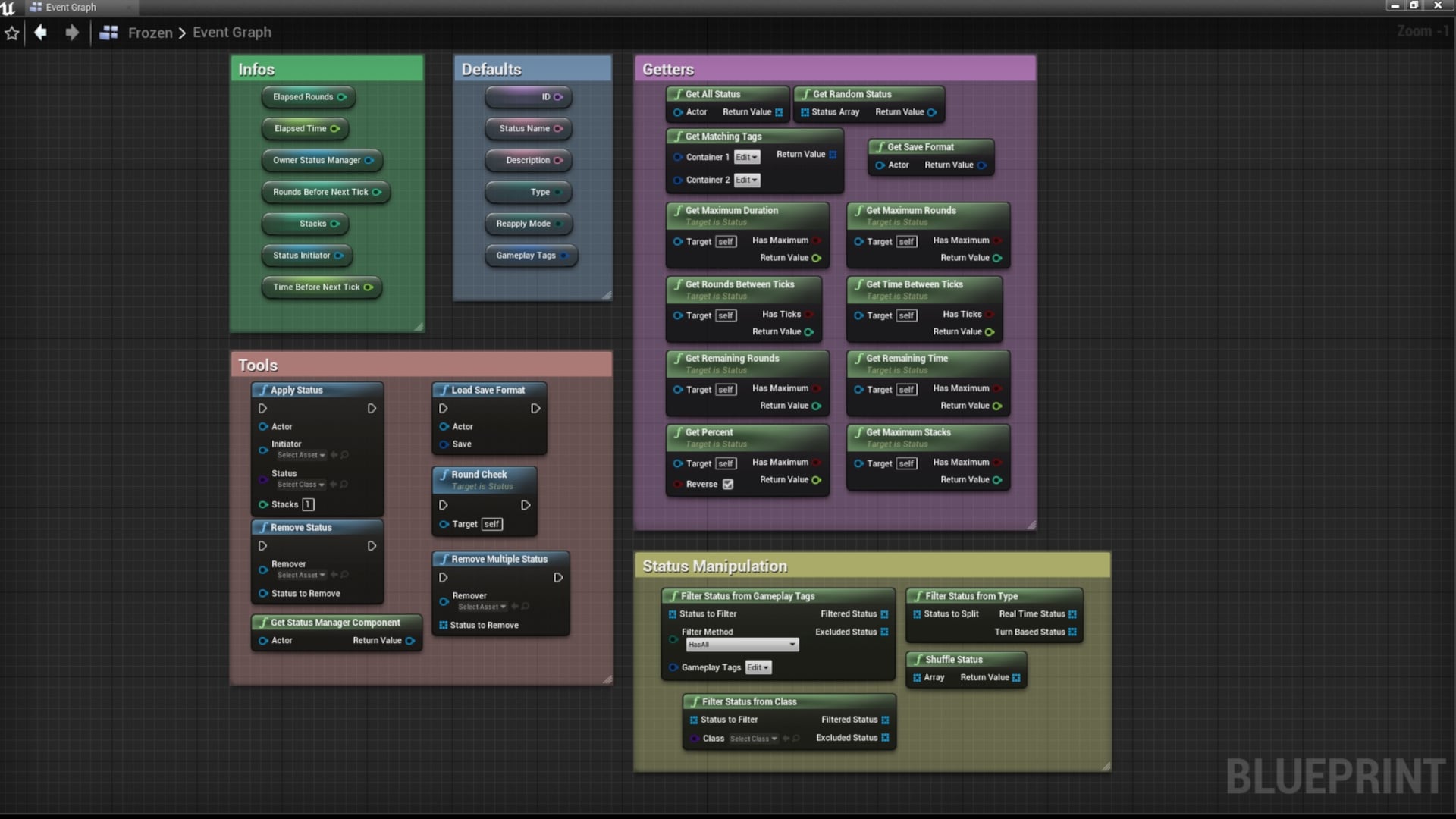Open Container 1 Edit dropdown
Screen dimensions: 1456x819
[747, 158]
